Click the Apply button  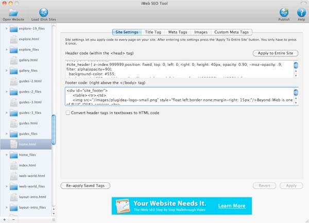click(x=291, y=185)
